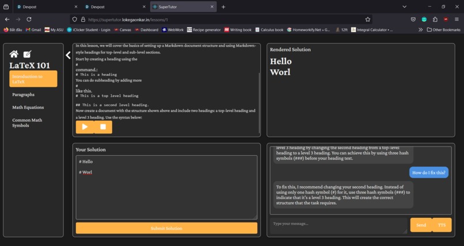The image size is (464, 246).
Task: Focus the chat message input field
Action: coord(339,226)
